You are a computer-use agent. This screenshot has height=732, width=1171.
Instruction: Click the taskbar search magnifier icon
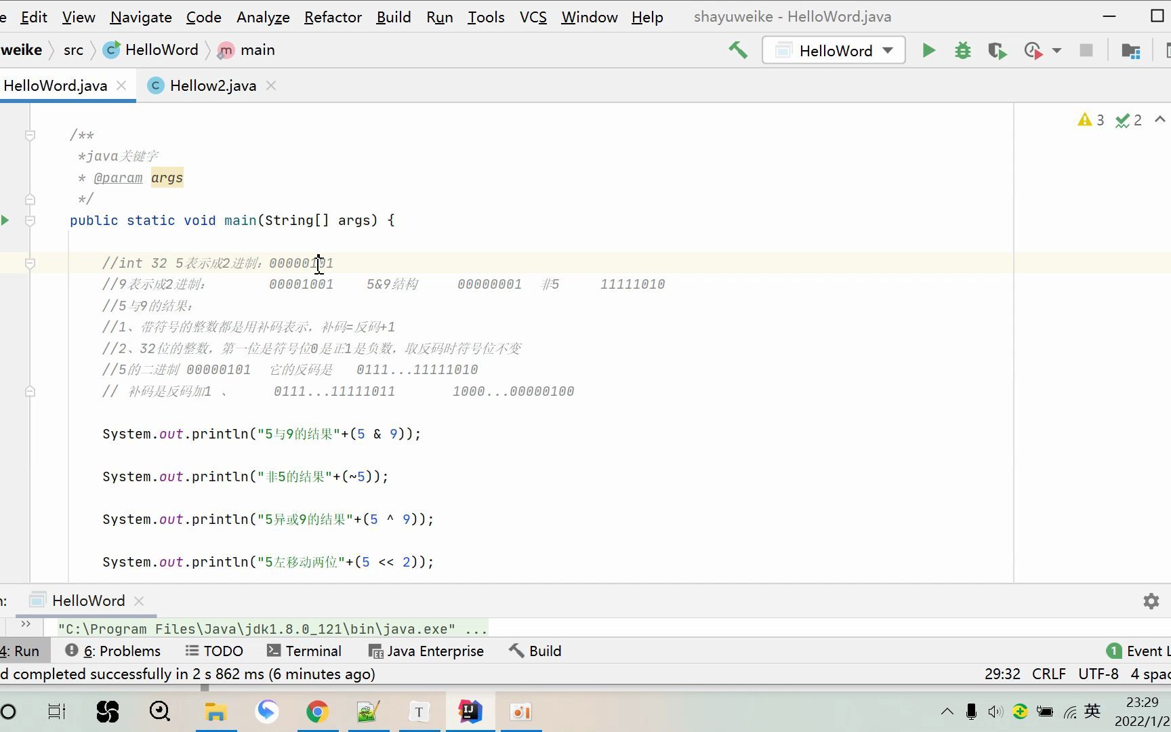pos(160,712)
